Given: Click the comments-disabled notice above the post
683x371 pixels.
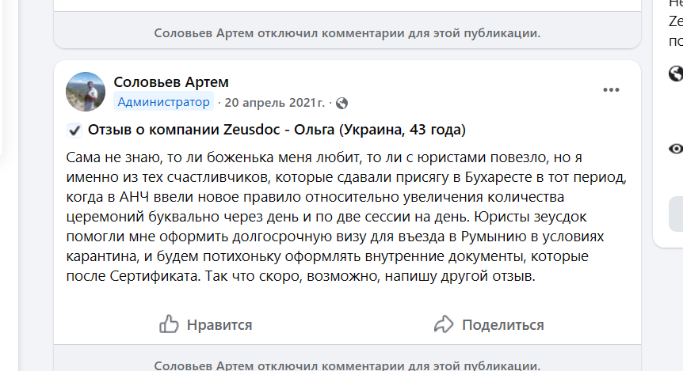Looking at the screenshot, I should (x=347, y=33).
